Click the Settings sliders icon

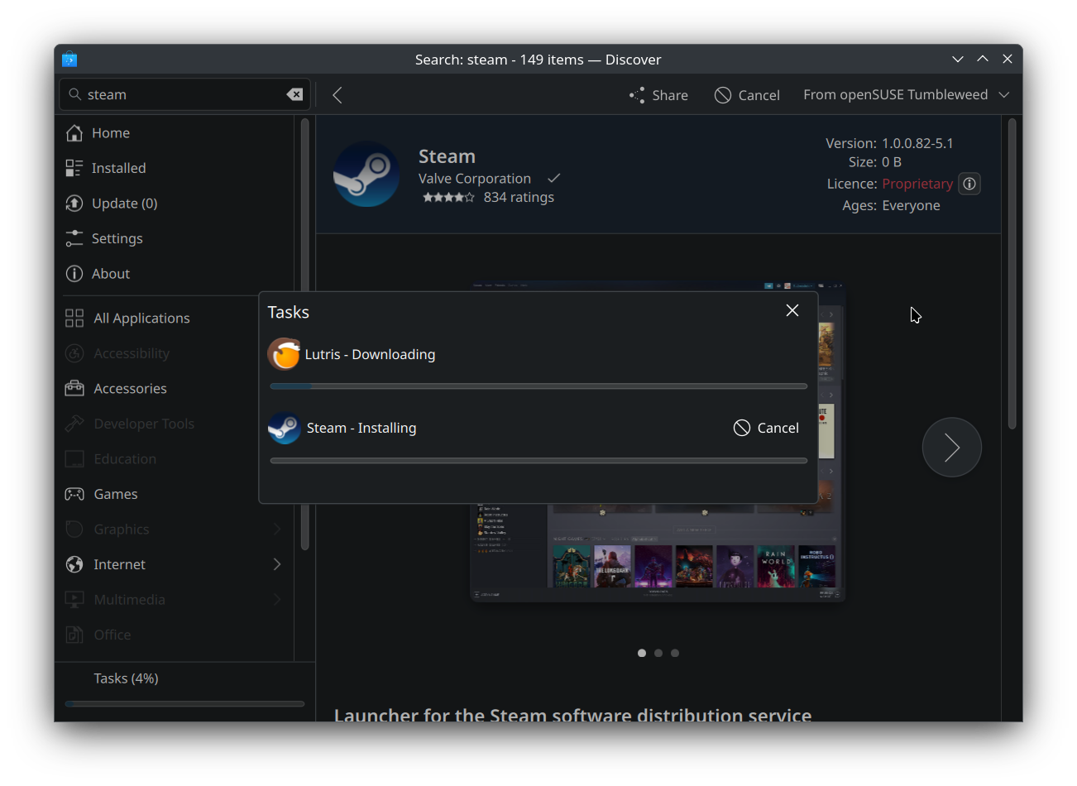pyautogui.click(x=74, y=238)
